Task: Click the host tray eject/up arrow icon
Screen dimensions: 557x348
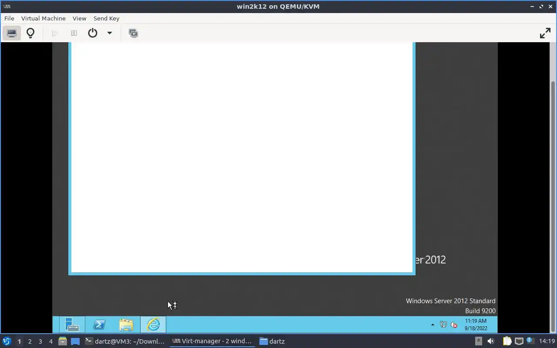Action: click(x=478, y=341)
